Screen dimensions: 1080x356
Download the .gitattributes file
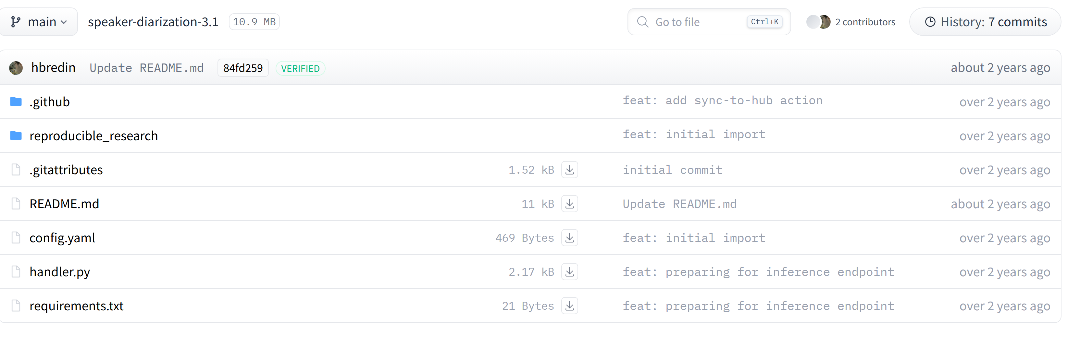569,170
